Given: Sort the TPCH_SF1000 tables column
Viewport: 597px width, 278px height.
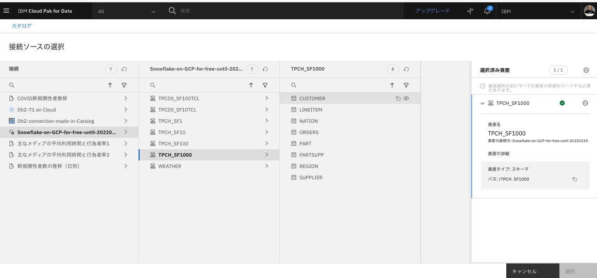Looking at the screenshot, I should click(x=392, y=85).
